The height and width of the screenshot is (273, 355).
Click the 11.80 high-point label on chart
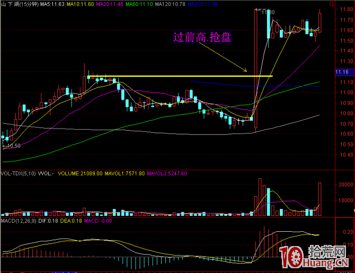click(x=268, y=12)
